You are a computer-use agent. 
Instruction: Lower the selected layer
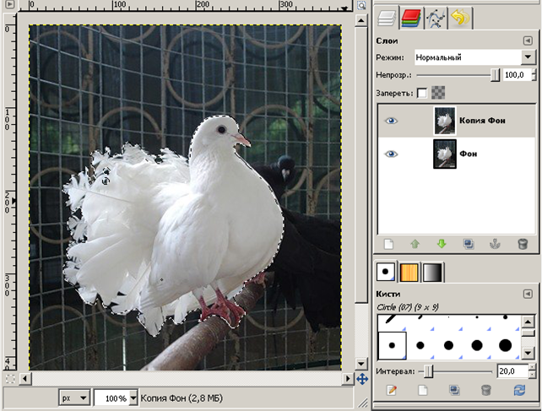tap(442, 245)
